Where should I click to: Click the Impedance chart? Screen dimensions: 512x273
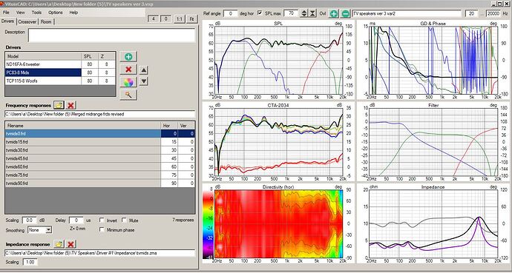click(433, 224)
